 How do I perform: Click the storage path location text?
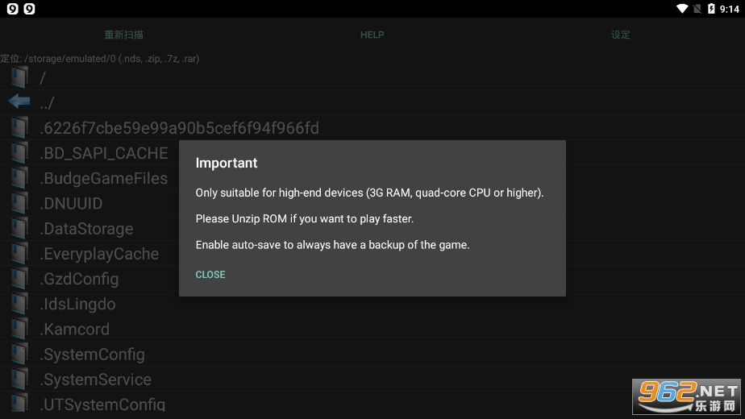click(100, 58)
